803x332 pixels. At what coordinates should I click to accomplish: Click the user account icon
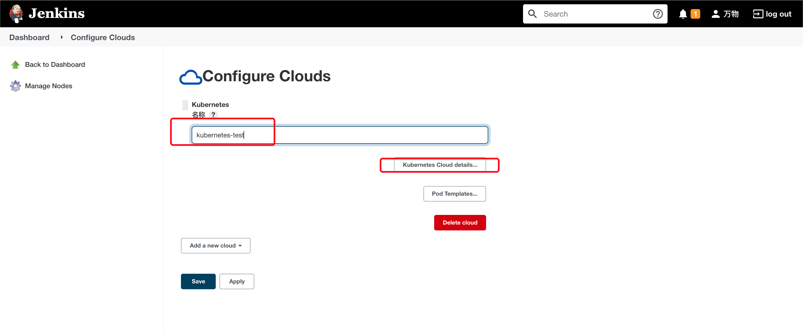(x=715, y=13)
